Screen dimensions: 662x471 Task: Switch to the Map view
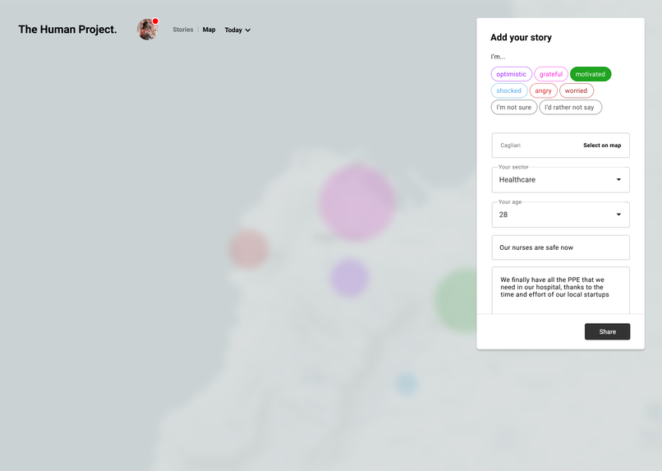click(x=209, y=30)
